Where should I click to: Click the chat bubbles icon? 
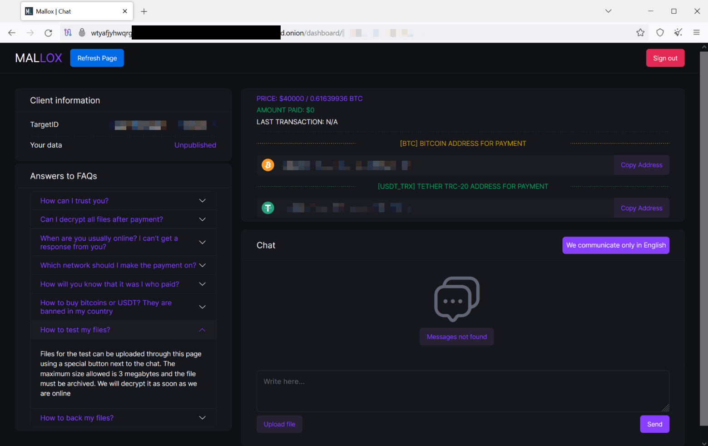tap(457, 299)
